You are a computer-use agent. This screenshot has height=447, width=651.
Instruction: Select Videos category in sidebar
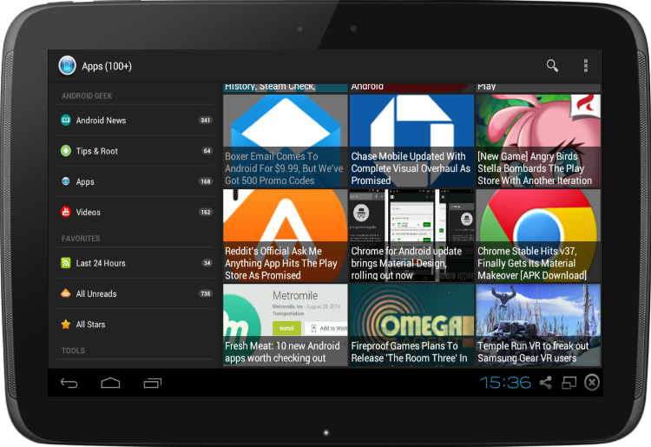(135, 212)
